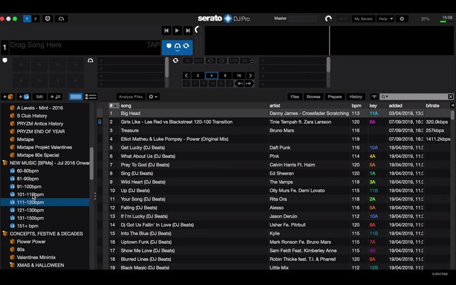Click the headphone cue icon in top bar

click(x=61, y=19)
